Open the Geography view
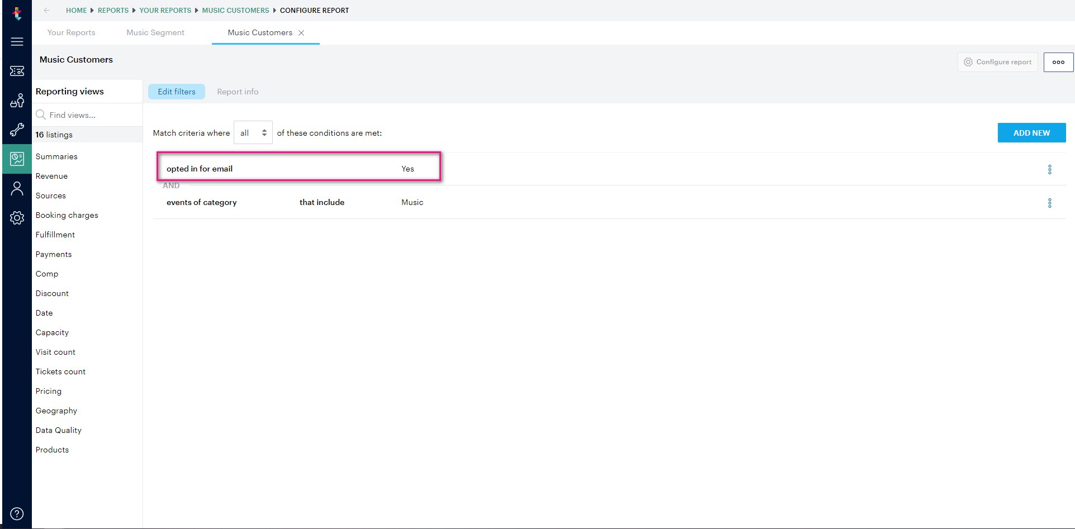Screen dimensions: 1075x529 56,411
